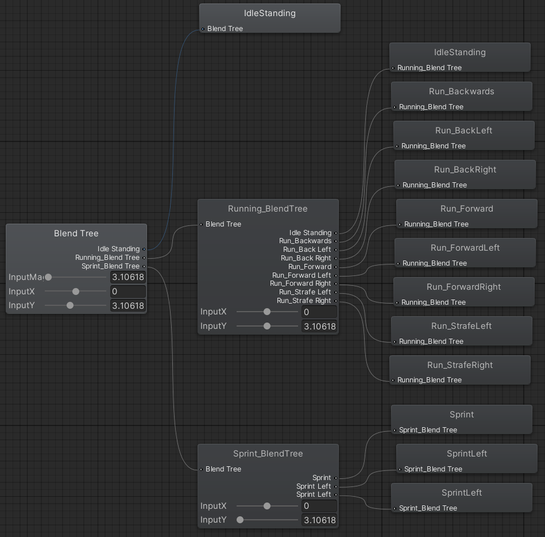Image resolution: width=545 pixels, height=537 pixels.
Task: Click the Blend Tree input port on Running_BlendTree node
Action: click(x=202, y=224)
